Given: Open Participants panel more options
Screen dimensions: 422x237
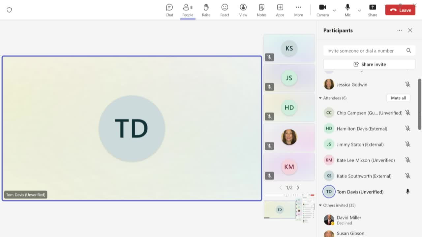Looking at the screenshot, I should 400,30.
